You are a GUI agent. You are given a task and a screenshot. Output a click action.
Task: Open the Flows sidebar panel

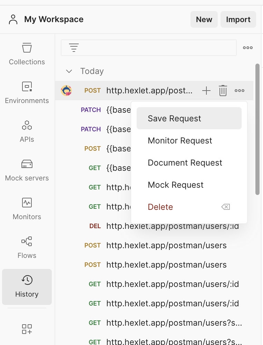[x=27, y=247]
